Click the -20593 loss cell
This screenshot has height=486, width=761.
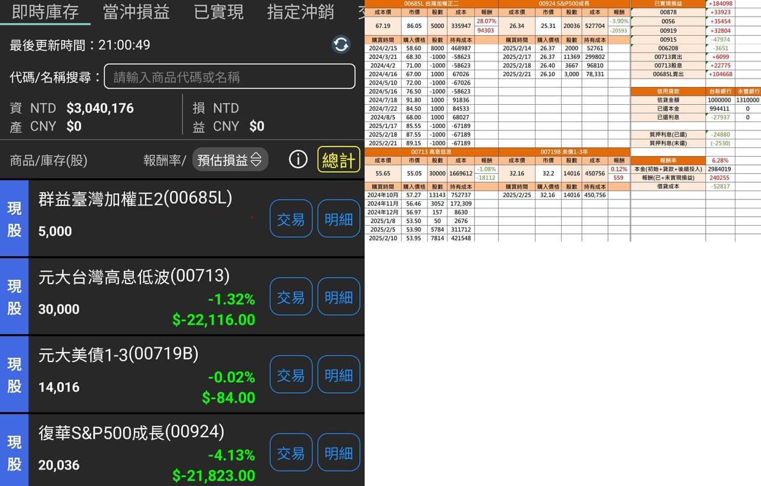click(619, 30)
